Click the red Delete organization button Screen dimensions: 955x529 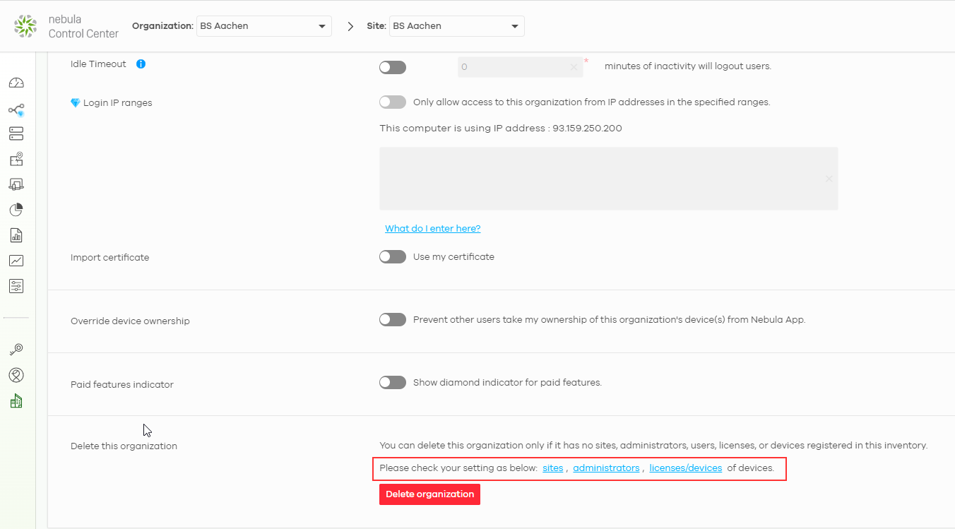pyautogui.click(x=429, y=494)
